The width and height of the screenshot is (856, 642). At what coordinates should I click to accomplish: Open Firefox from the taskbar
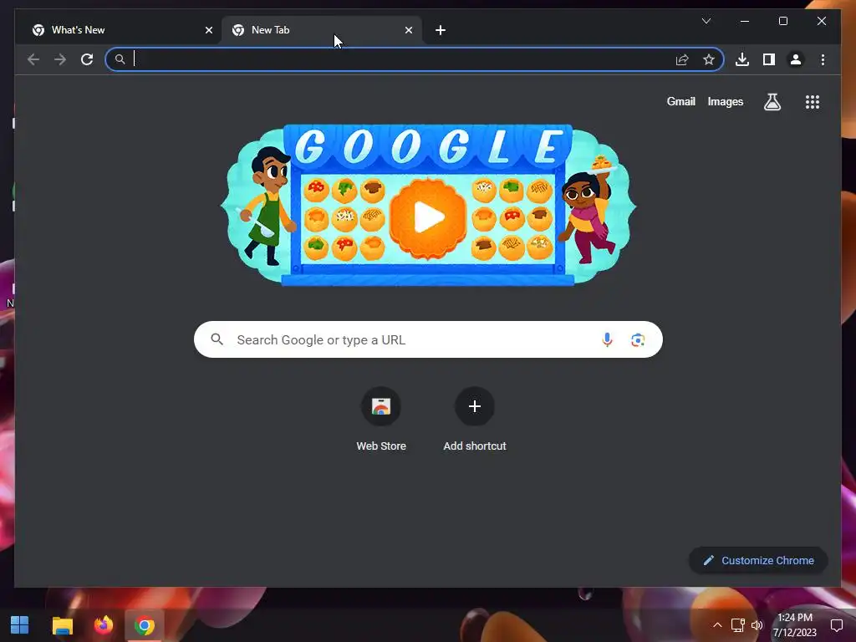[103, 625]
